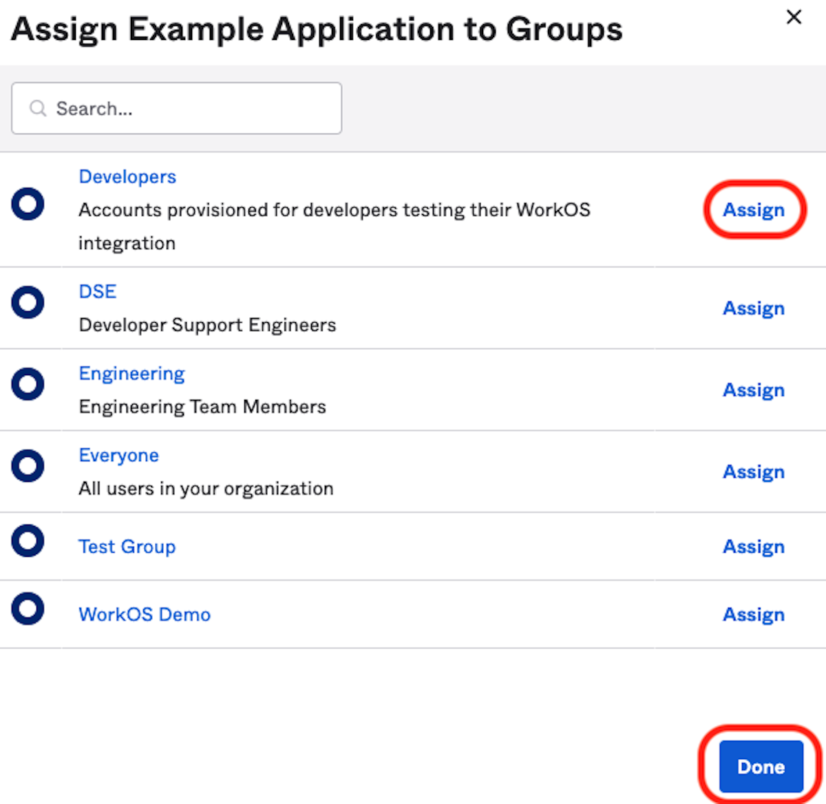Open the DSE group link
826x804 pixels.
[98, 292]
